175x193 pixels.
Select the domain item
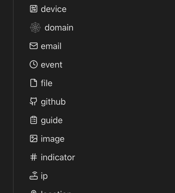point(59,28)
